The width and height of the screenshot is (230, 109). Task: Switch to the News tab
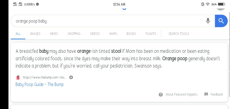point(54,34)
